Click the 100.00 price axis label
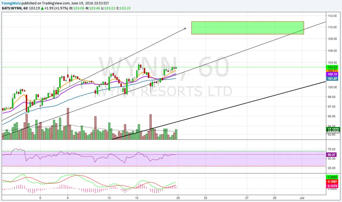Image resolution: width=342 pixels, height=202 pixels. (x=332, y=87)
